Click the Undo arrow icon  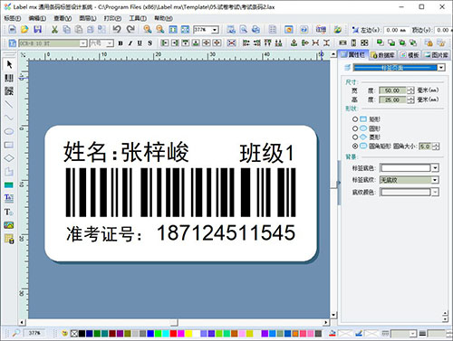coord(117,29)
